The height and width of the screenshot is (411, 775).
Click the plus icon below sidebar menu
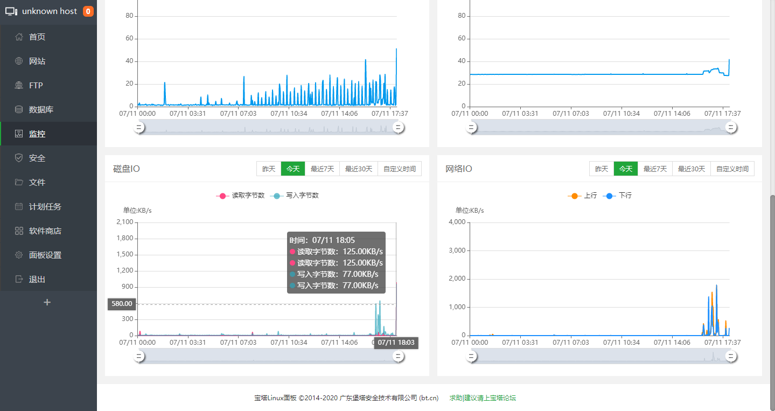click(47, 302)
